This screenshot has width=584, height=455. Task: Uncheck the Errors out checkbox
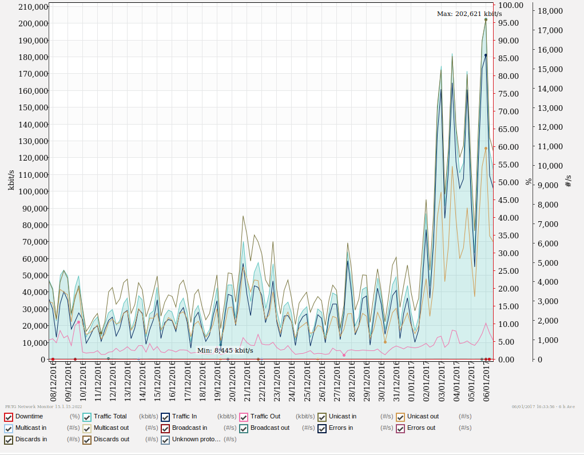(x=400, y=428)
